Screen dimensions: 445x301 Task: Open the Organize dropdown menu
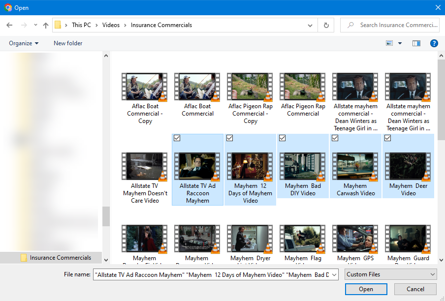24,43
